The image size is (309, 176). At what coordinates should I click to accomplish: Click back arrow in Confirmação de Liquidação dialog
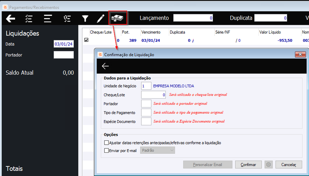pos(105,66)
